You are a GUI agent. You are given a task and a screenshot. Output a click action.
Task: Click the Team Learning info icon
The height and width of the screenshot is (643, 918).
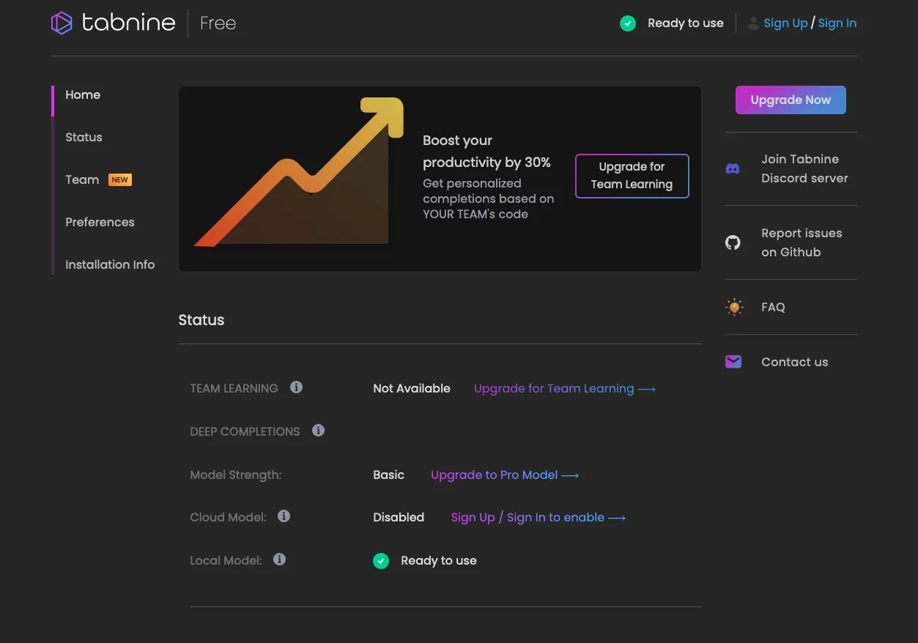click(x=296, y=387)
